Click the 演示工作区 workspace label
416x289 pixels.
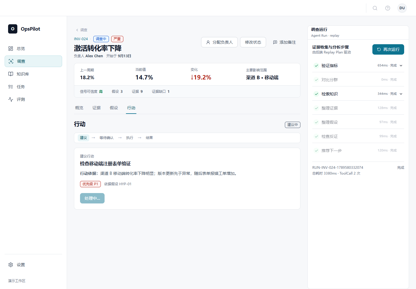(x=17, y=281)
